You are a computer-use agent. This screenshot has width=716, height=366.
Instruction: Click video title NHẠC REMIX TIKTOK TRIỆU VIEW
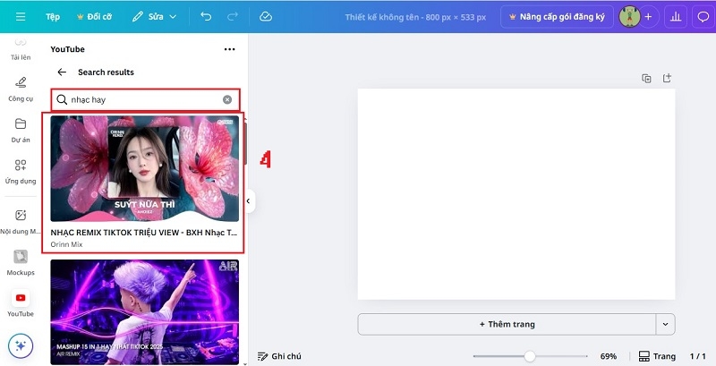(144, 233)
